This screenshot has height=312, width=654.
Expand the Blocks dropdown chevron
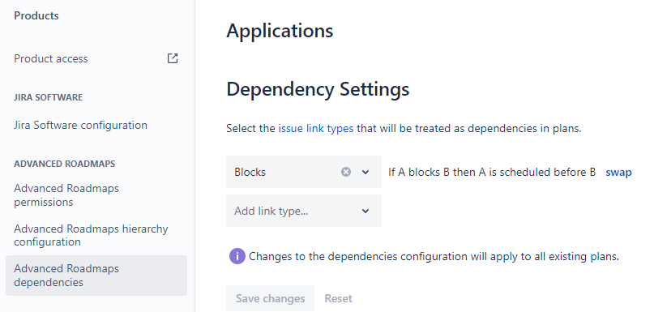coord(365,172)
